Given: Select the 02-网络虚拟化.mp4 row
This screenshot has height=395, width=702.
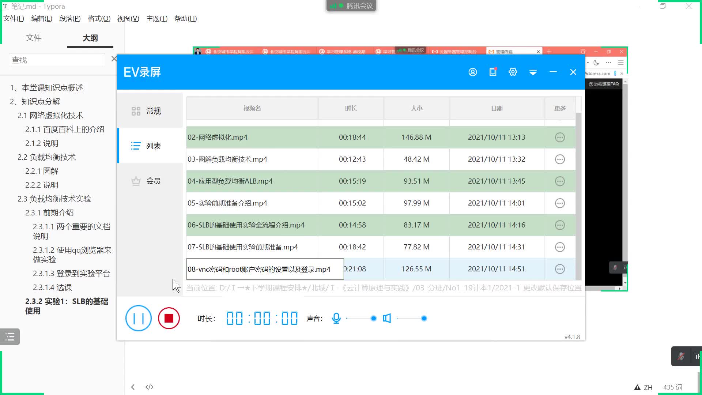Looking at the screenshot, I should click(x=381, y=137).
